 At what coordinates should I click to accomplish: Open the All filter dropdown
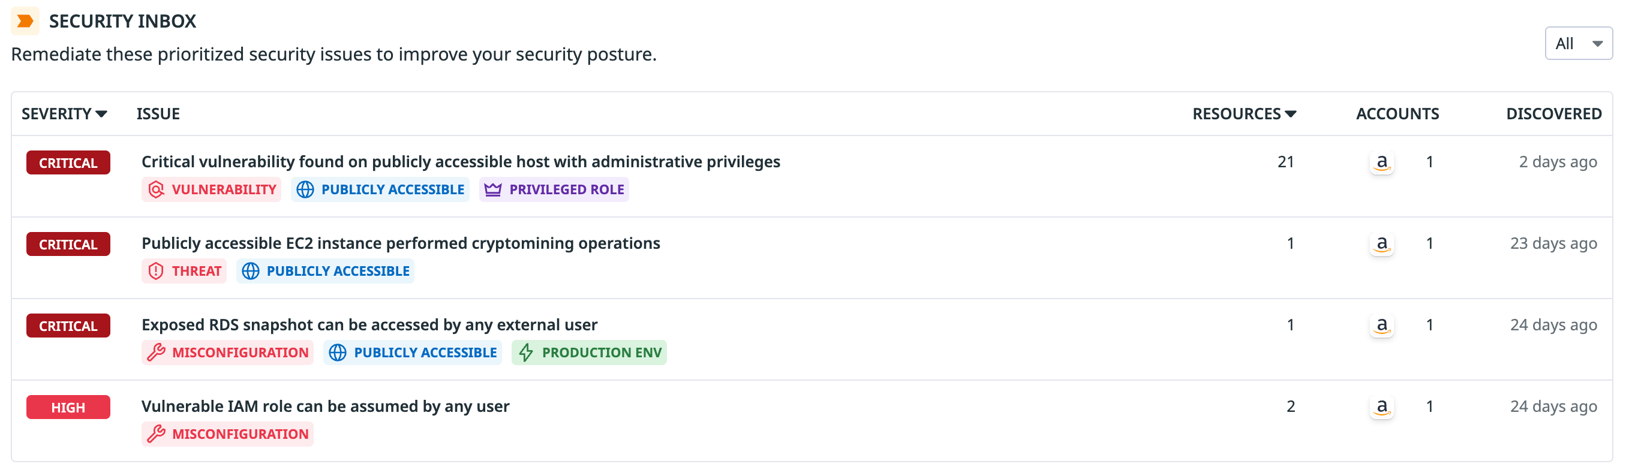[x=1578, y=44]
